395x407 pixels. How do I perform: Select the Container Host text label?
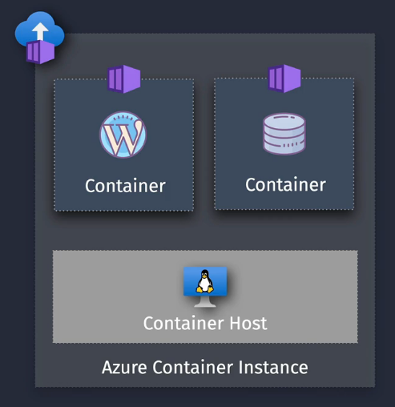click(x=205, y=324)
